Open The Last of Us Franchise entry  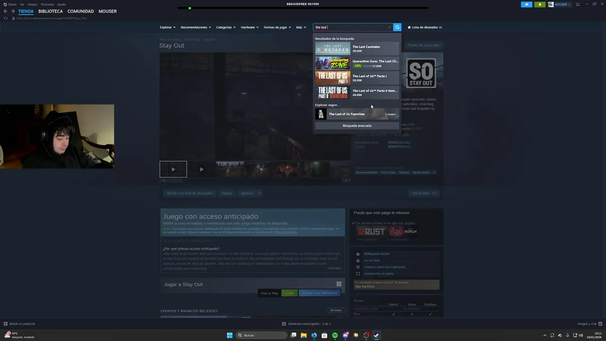pyautogui.click(x=357, y=114)
